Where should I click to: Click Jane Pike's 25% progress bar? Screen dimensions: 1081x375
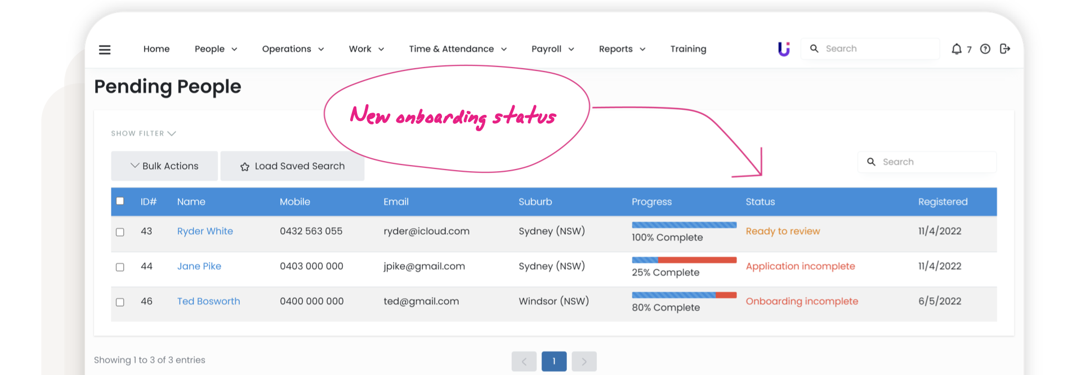pos(684,260)
